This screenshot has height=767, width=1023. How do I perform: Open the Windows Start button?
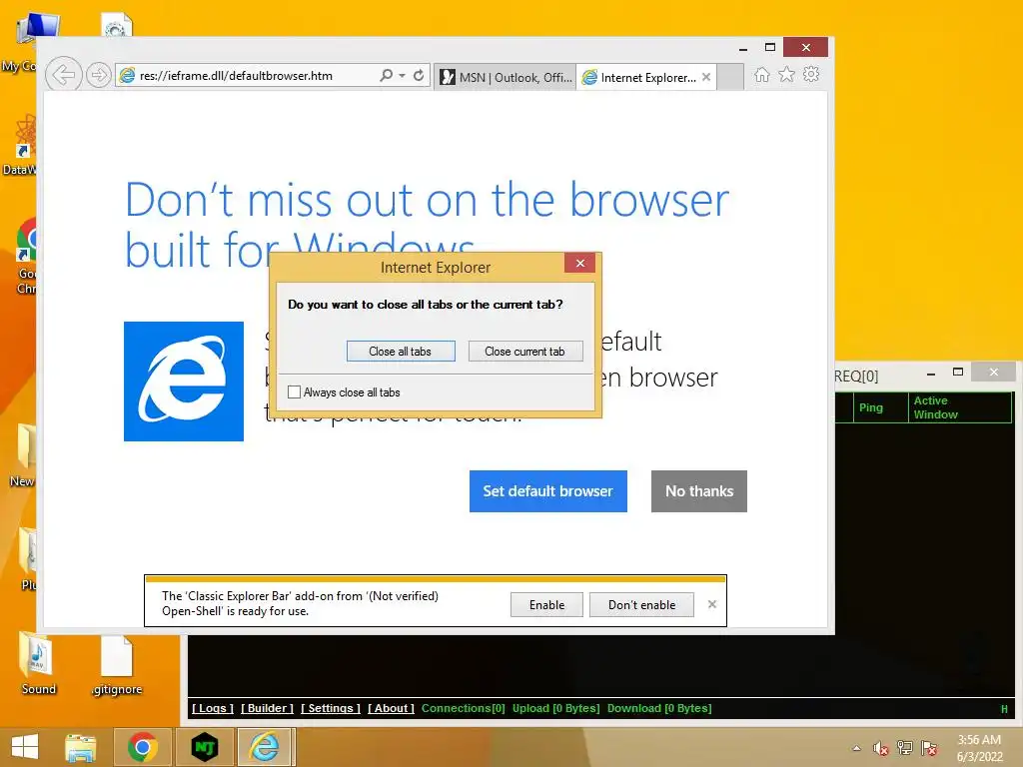[x=25, y=747]
